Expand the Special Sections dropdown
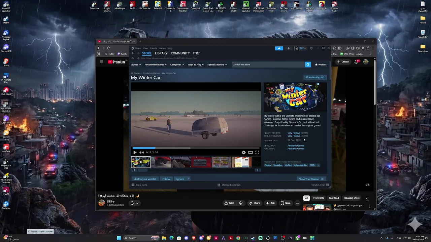The image size is (431, 242). pos(217,65)
